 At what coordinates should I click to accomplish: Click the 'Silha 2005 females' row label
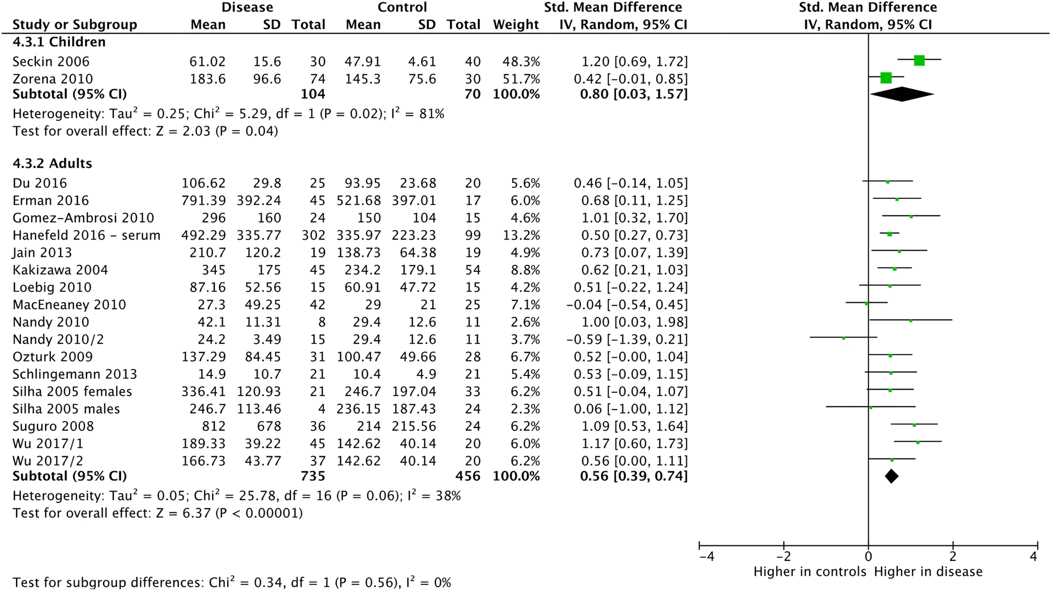(72, 392)
